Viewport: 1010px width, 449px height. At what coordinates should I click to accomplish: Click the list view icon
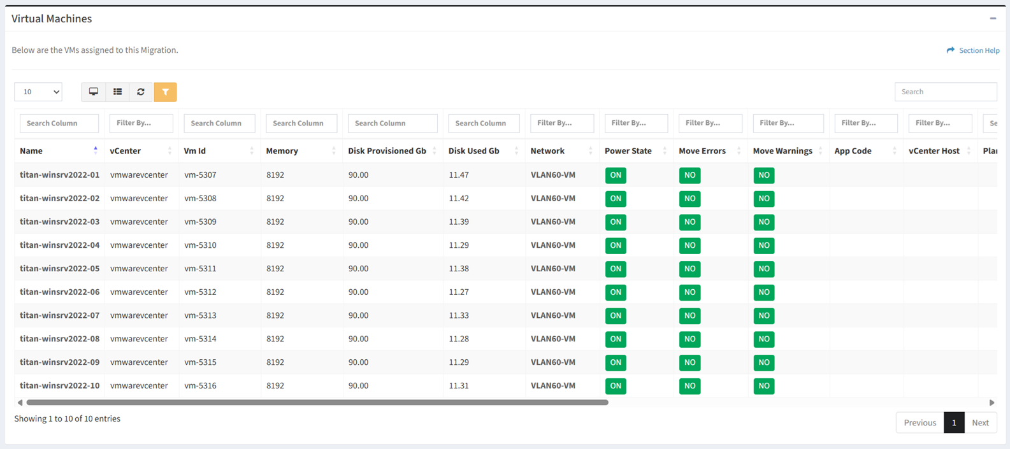coord(117,92)
